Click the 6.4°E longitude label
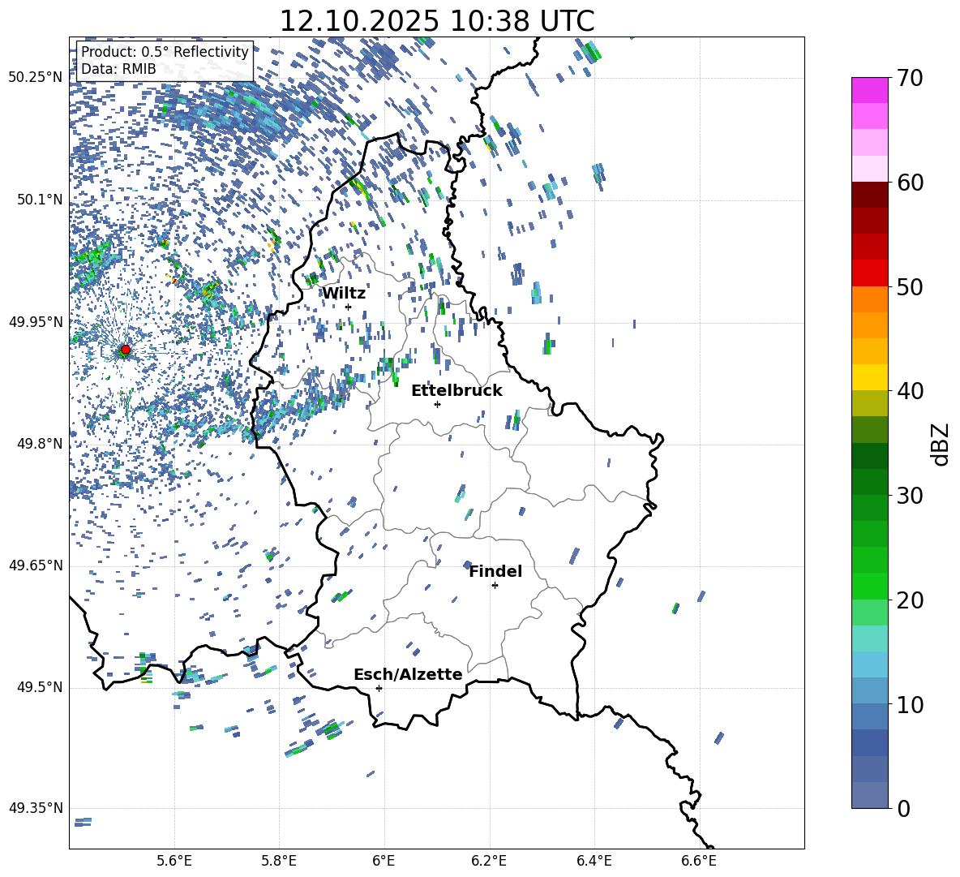960x877 pixels. (x=594, y=861)
